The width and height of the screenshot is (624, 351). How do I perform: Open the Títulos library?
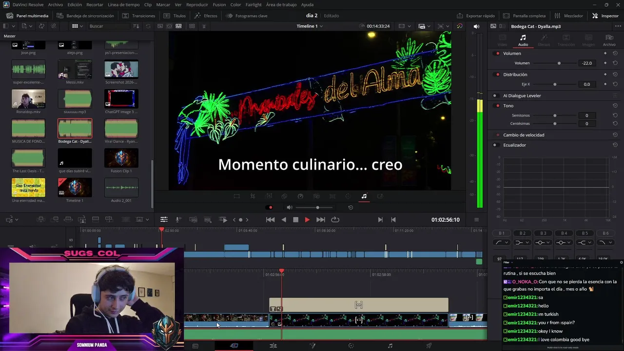tap(175, 16)
